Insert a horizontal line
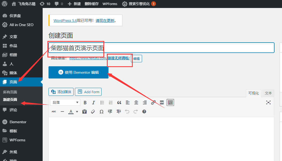This screenshot has width=282, height=161. (62, 112)
